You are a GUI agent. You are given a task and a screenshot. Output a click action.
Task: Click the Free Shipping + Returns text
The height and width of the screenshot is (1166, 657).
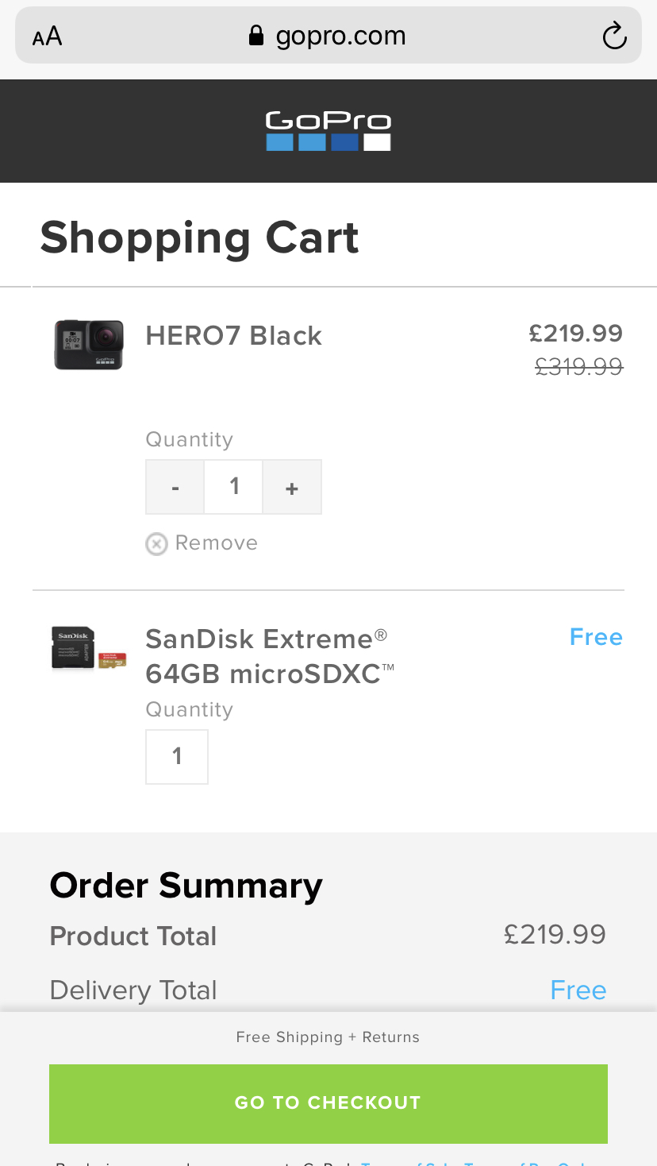(328, 1037)
